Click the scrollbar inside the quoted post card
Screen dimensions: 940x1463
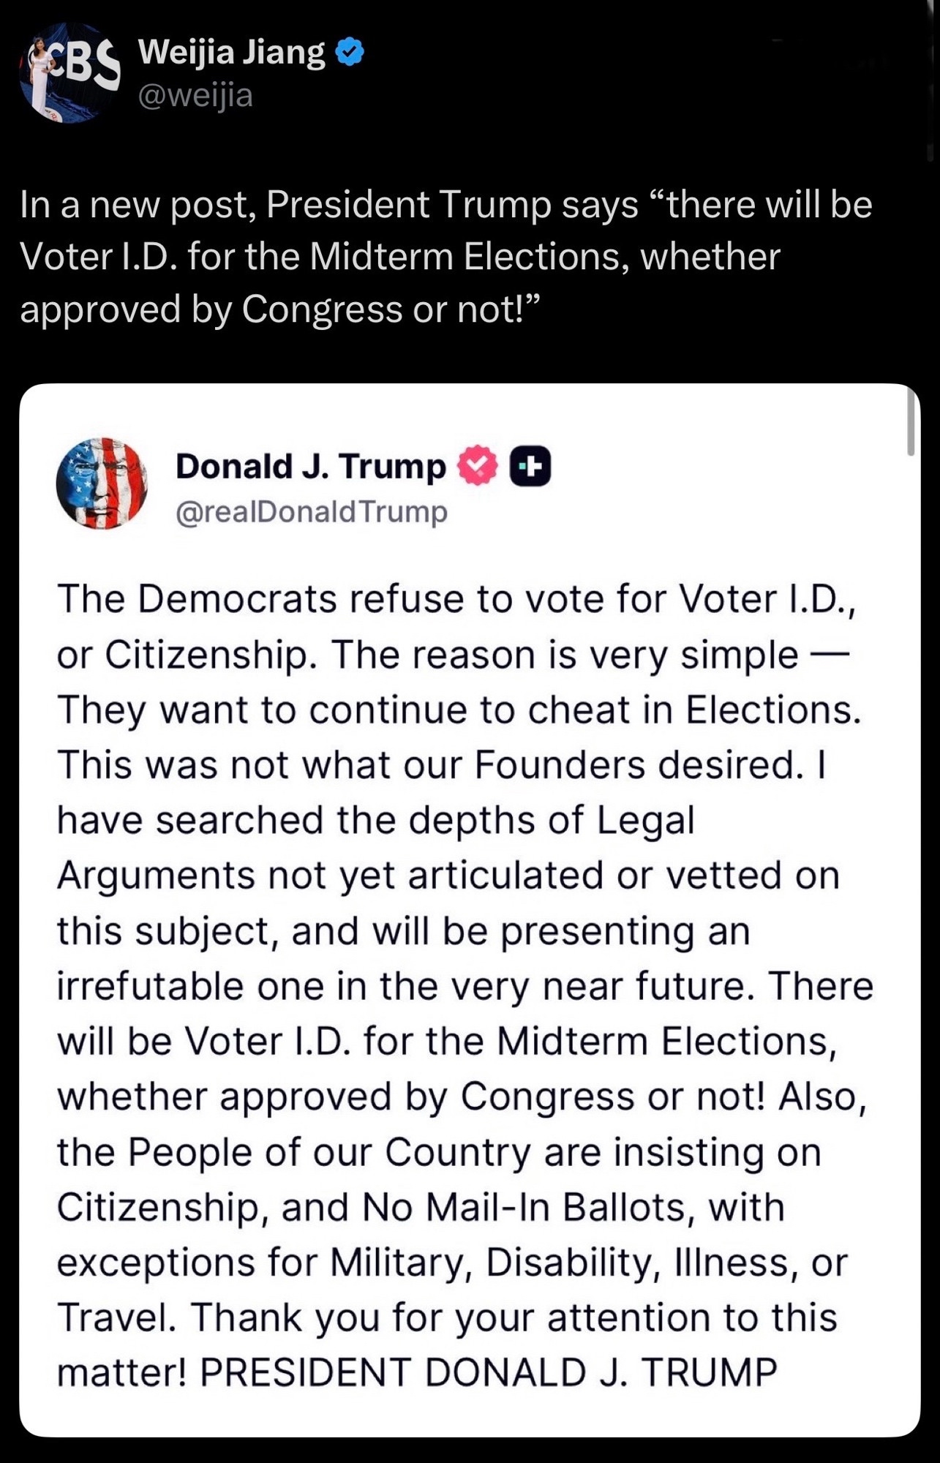911,423
